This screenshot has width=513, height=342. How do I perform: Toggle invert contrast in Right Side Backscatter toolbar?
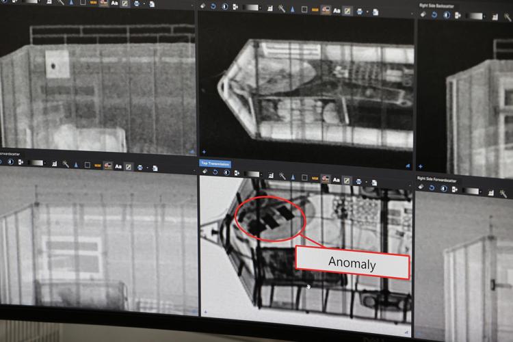pyautogui.click(x=447, y=15)
